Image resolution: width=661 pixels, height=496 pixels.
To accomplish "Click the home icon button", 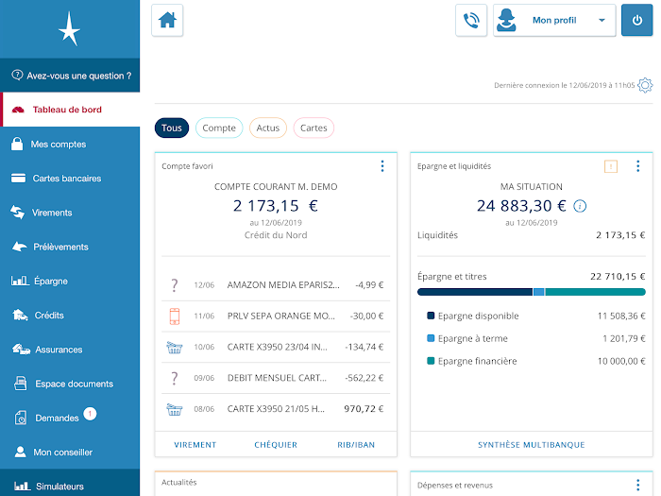I will (167, 20).
